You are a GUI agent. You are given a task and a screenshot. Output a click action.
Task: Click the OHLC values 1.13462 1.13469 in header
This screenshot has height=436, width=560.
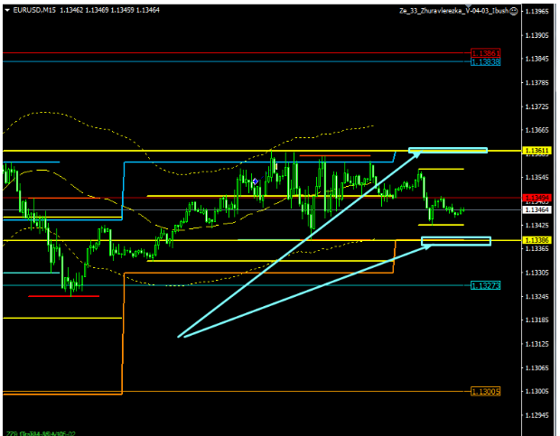point(84,10)
